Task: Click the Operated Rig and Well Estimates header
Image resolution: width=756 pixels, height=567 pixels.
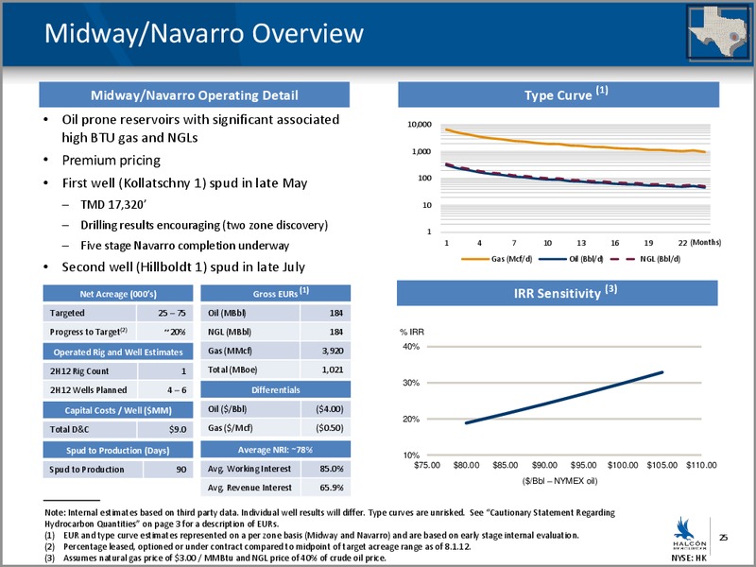Action: coord(118,352)
